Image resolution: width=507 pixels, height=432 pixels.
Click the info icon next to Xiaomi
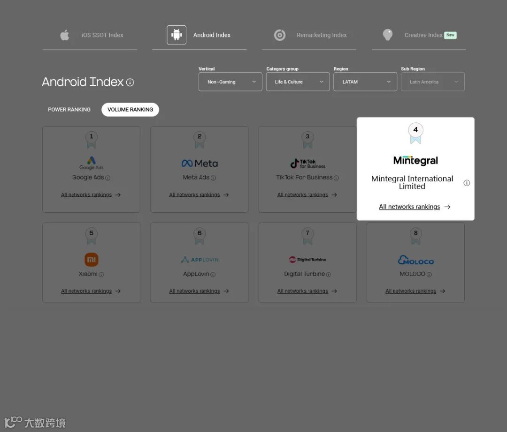tap(101, 275)
